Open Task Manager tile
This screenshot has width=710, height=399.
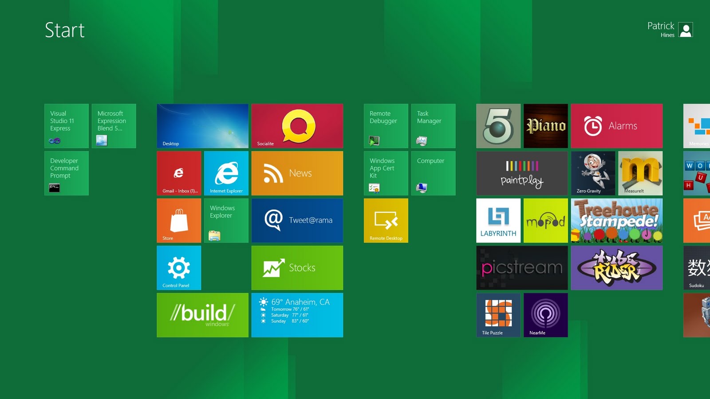click(433, 126)
